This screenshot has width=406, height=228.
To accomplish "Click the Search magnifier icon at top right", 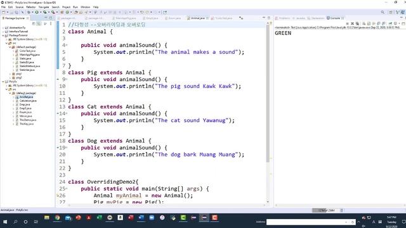I will point(383,12).
